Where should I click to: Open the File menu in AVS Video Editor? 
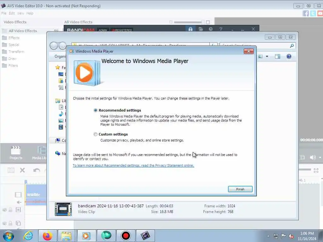pos(4,13)
